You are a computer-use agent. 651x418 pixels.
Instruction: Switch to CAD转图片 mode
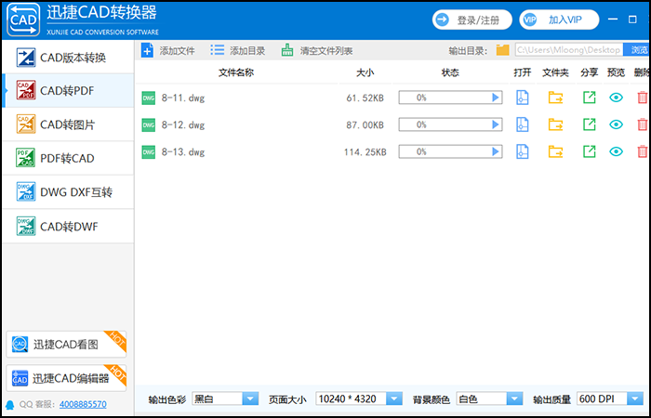coord(68,124)
